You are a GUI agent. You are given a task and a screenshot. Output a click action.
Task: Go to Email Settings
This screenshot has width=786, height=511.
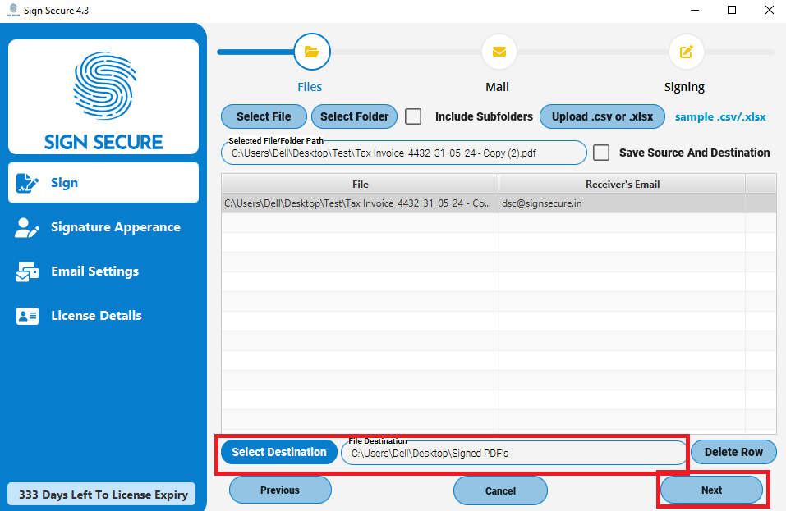pyautogui.click(x=103, y=271)
